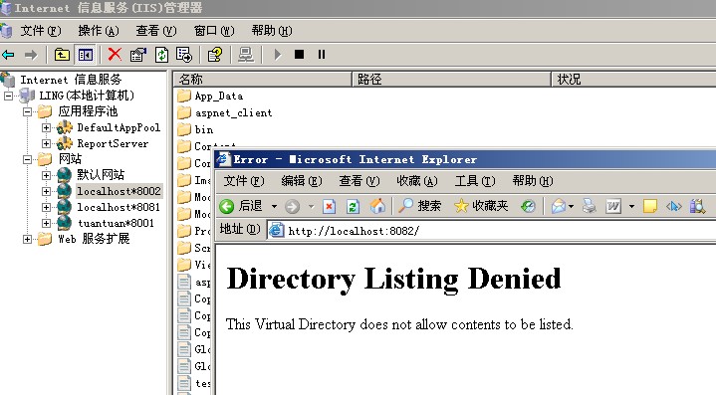Open the 帮助(H) menu in IIS Manager
Screen dimensions: 716x395
tap(272, 31)
